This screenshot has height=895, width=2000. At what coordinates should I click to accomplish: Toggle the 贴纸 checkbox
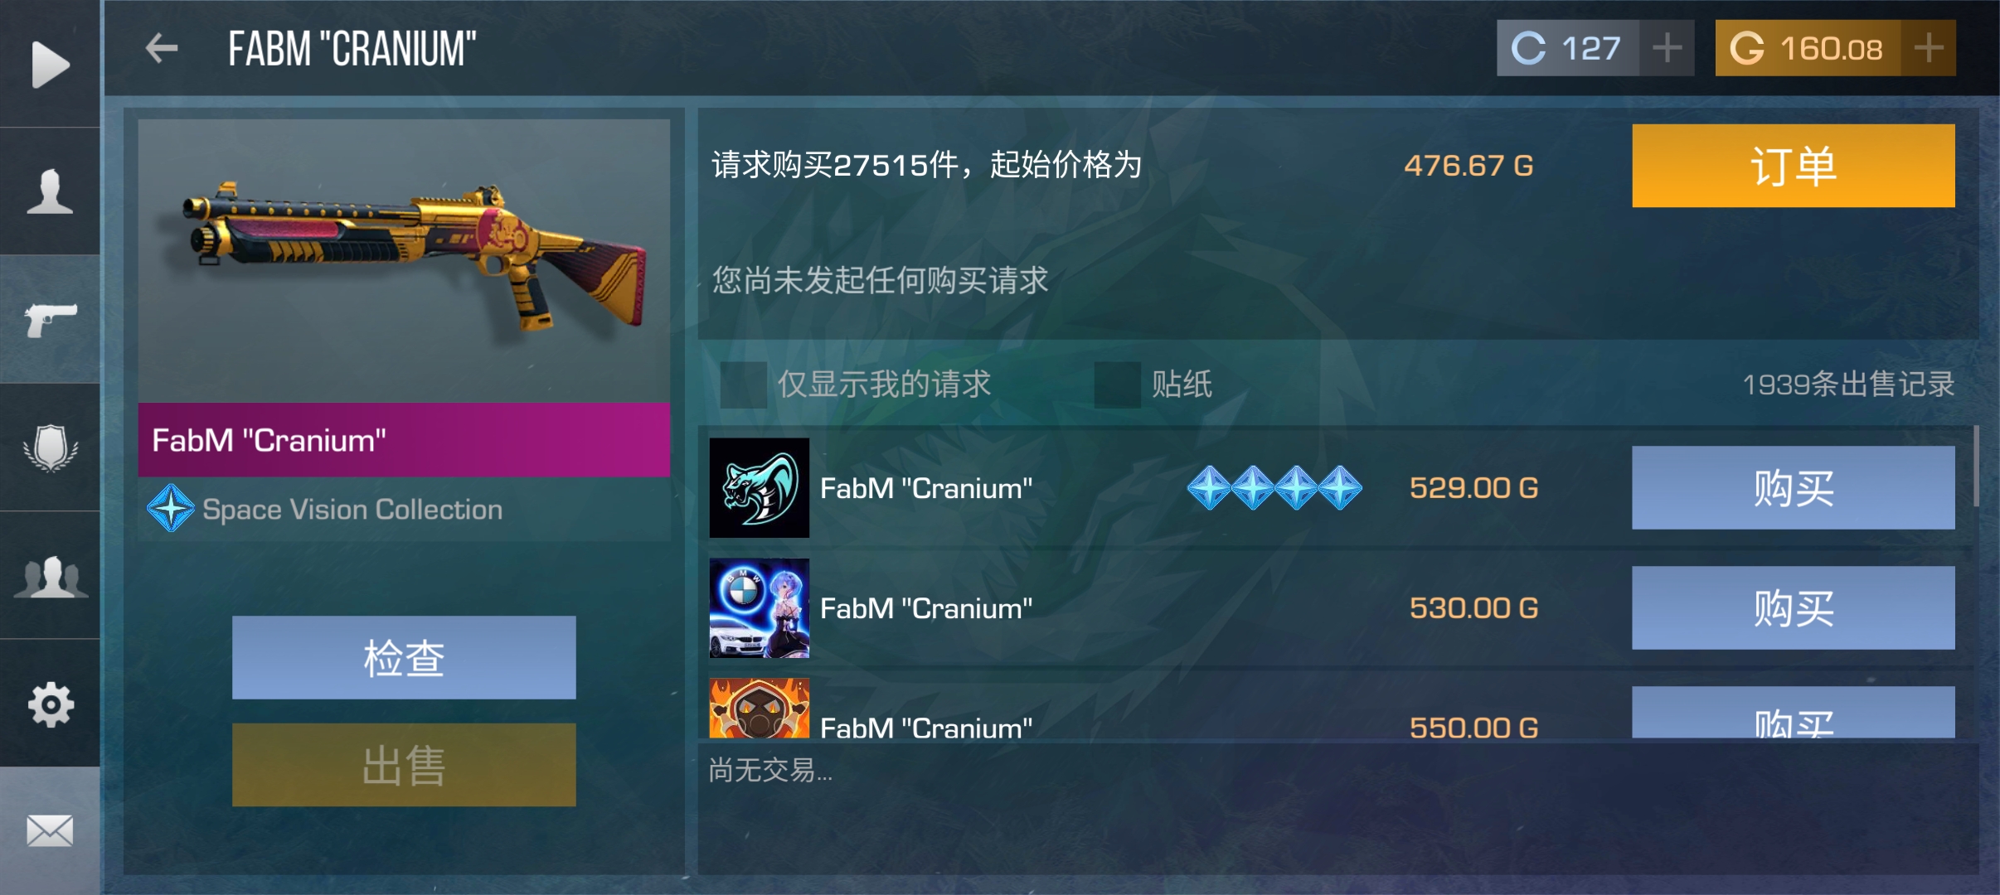[1117, 385]
